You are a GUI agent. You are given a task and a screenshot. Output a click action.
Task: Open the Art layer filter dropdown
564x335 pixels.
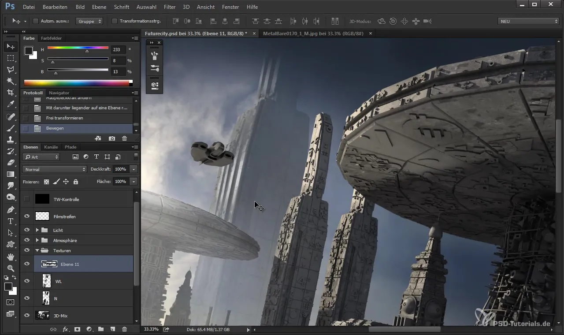(41, 157)
